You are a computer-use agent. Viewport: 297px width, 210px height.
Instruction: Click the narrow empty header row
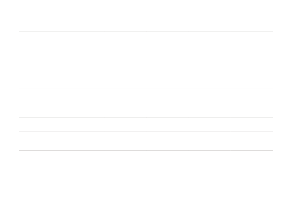click(x=146, y=37)
